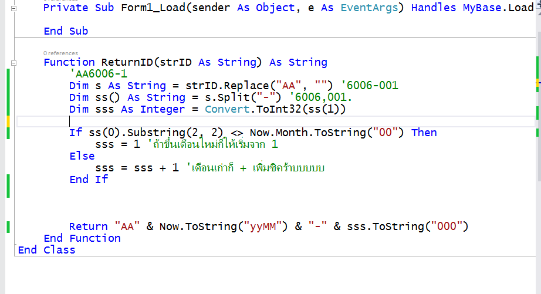
Task: Click the 'End Class' line
Action: pyautogui.click(x=46, y=250)
